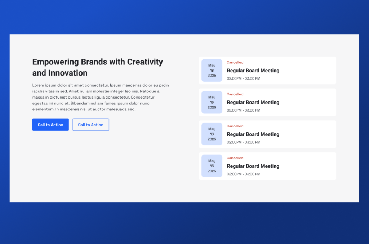
Task: Click the meeting time in the last card
Action: pyautogui.click(x=244, y=174)
